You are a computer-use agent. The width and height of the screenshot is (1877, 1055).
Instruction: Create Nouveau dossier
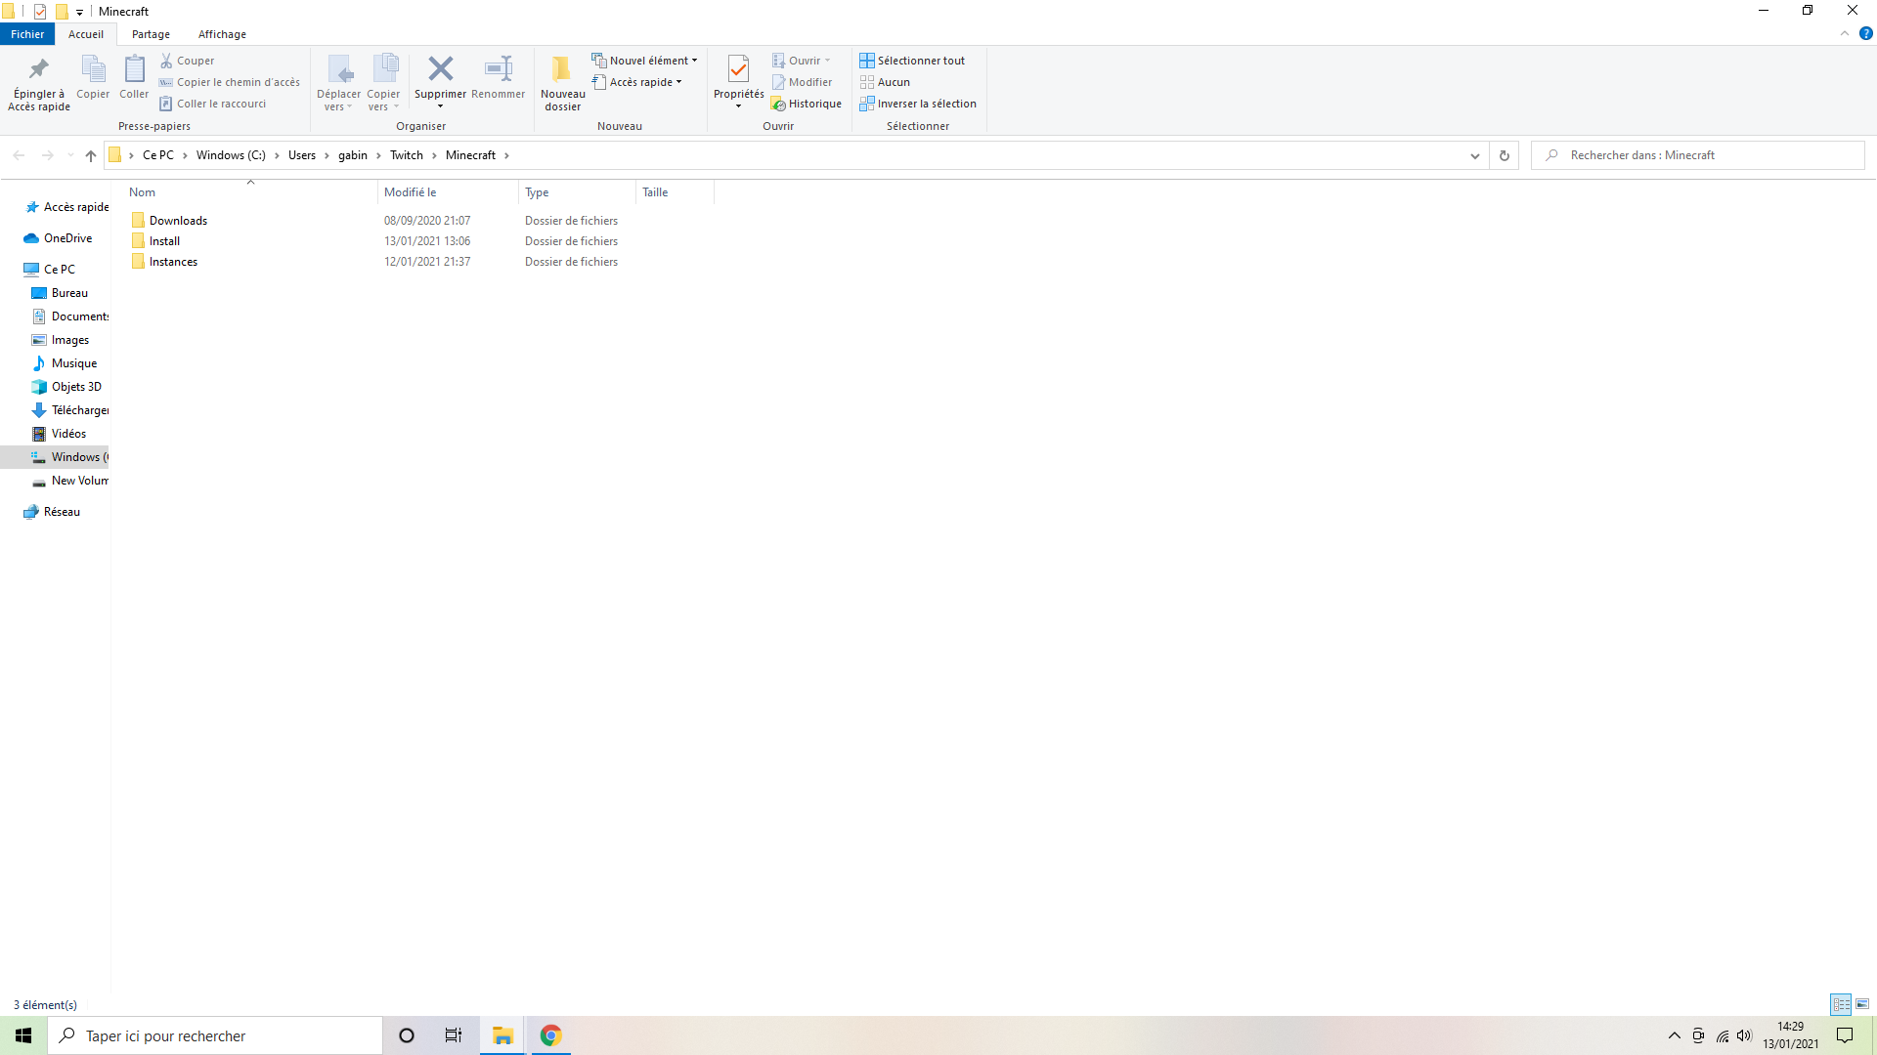click(x=563, y=83)
